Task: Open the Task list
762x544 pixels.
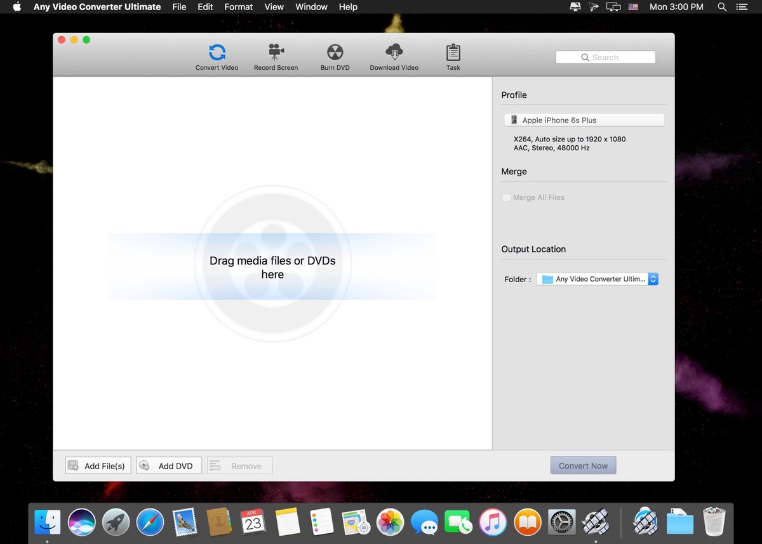Action: point(453,57)
